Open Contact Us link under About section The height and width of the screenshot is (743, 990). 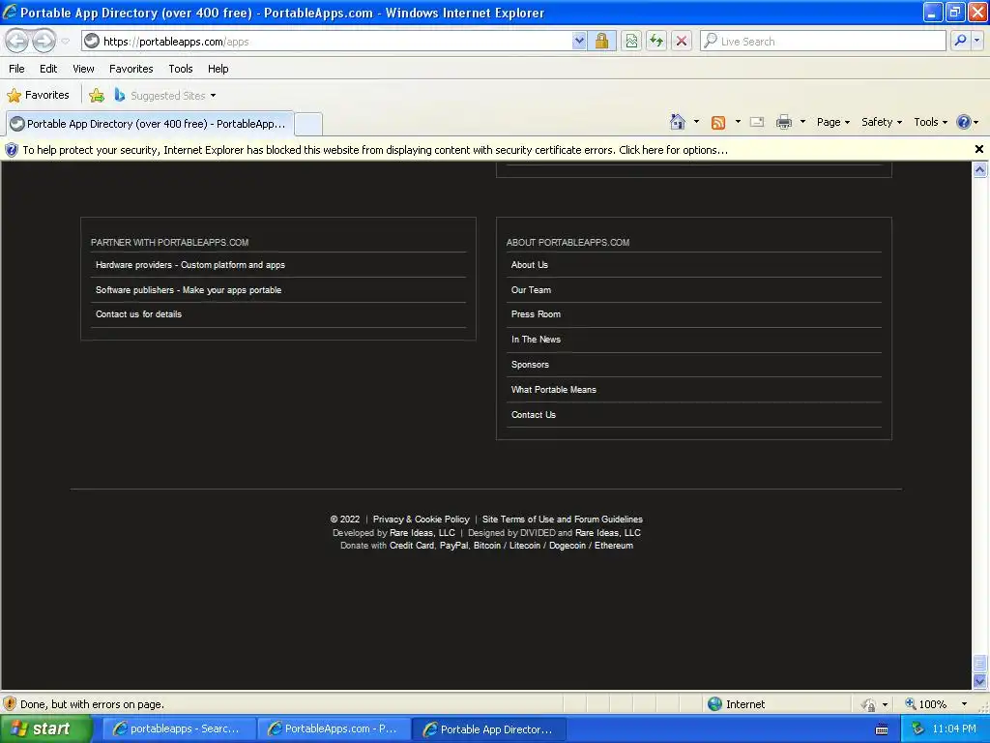click(x=533, y=415)
